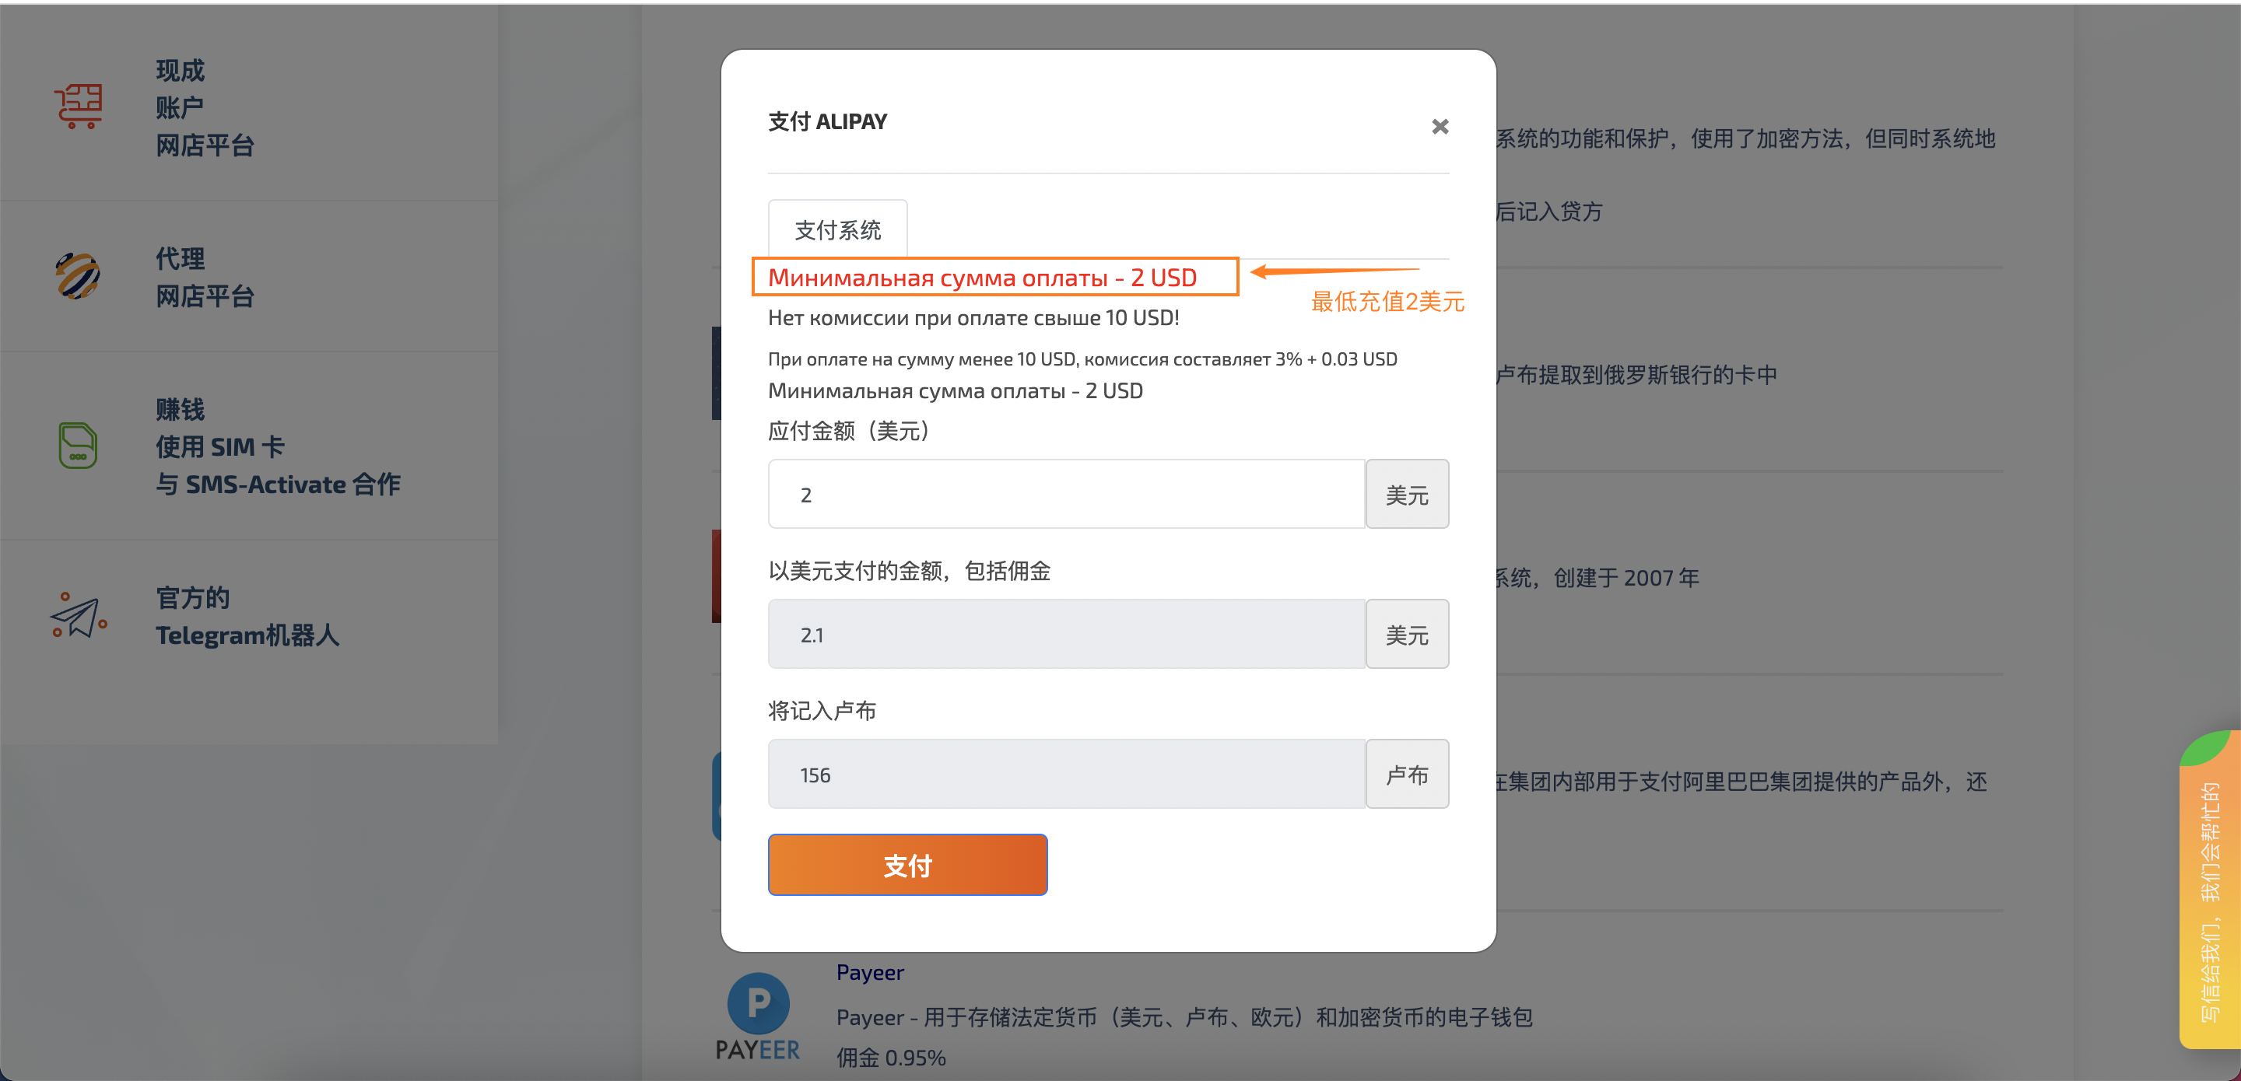Click the 美元 label beside amount input
This screenshot has width=2241, height=1081.
(1406, 495)
